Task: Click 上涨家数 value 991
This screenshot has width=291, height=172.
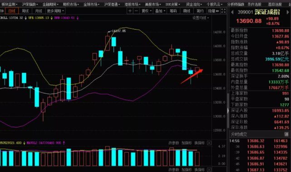Action: (x=286, y=93)
